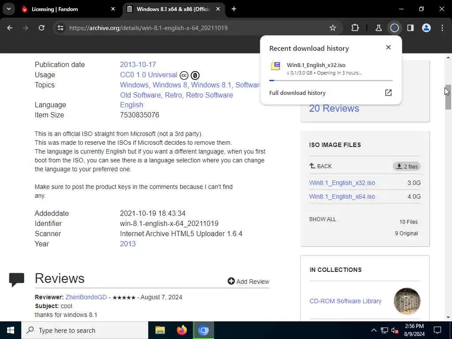Open the tab search dropdown arrow

pos(9,9)
